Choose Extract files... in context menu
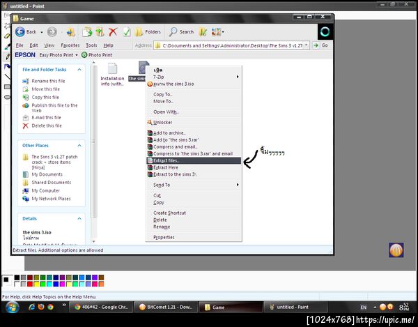418x327 pixels. [194, 160]
